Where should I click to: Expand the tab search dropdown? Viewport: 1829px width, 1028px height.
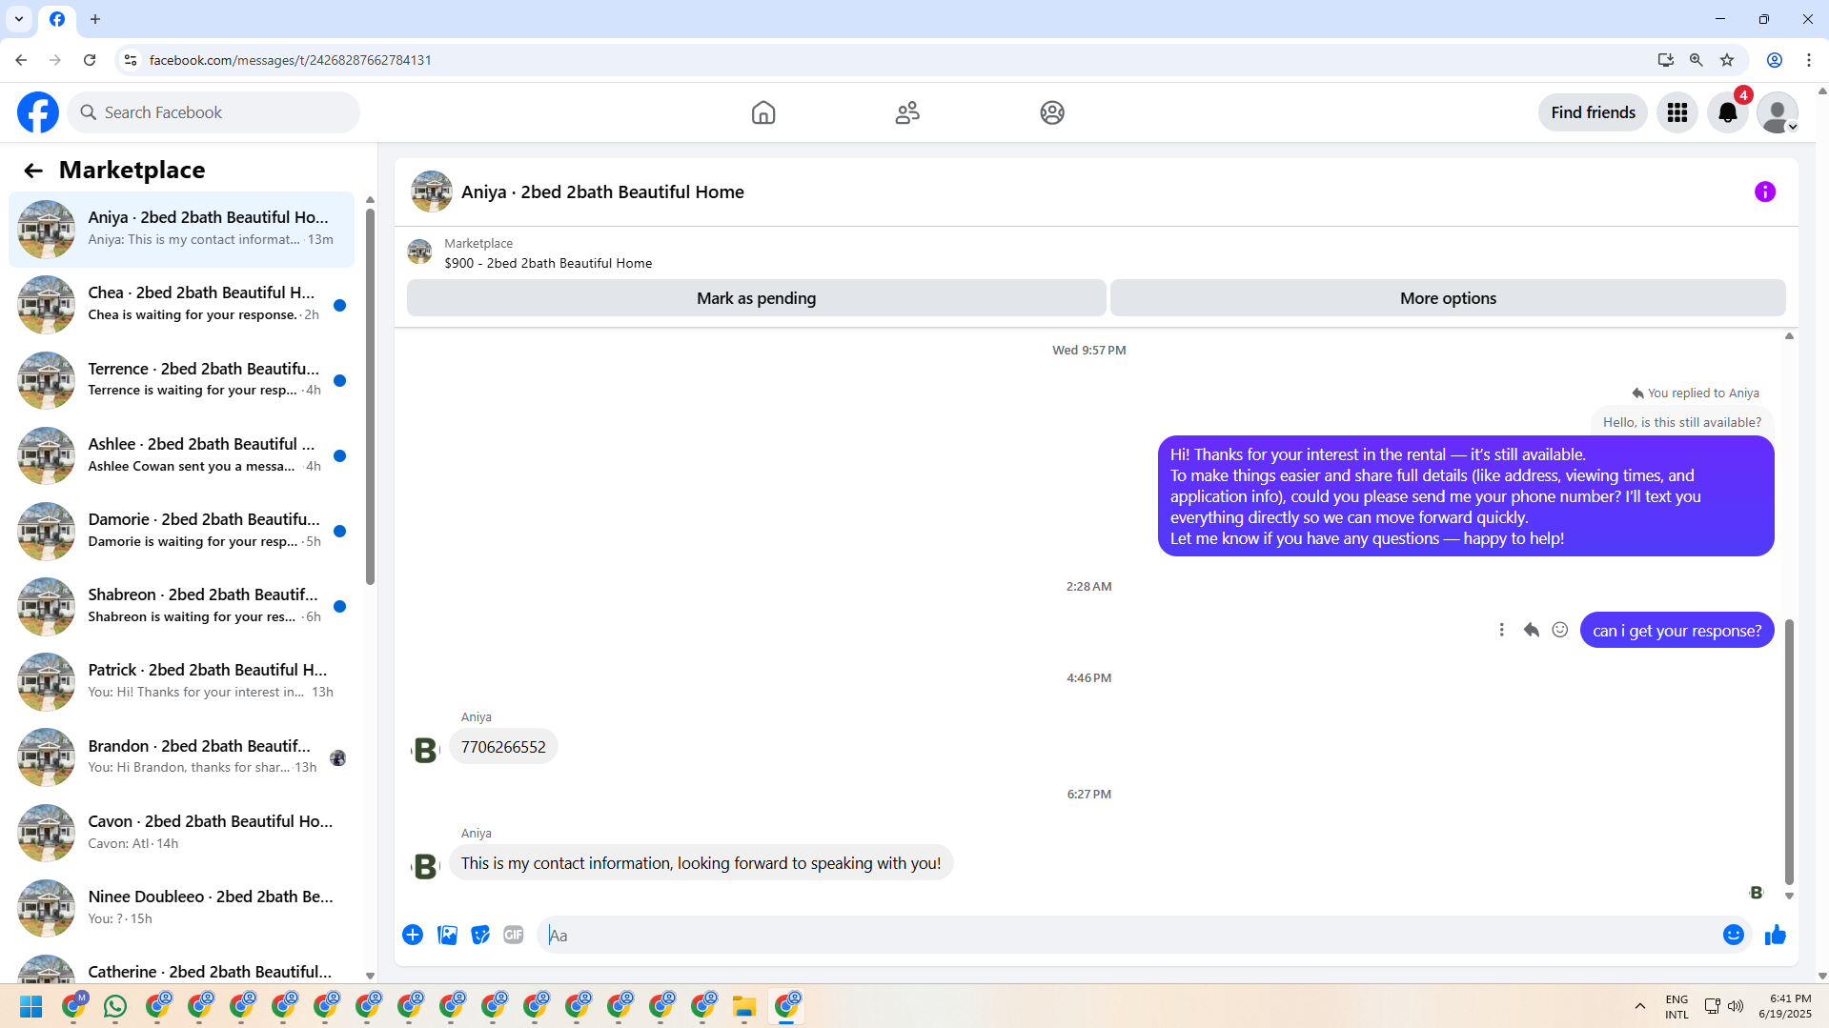click(x=19, y=19)
